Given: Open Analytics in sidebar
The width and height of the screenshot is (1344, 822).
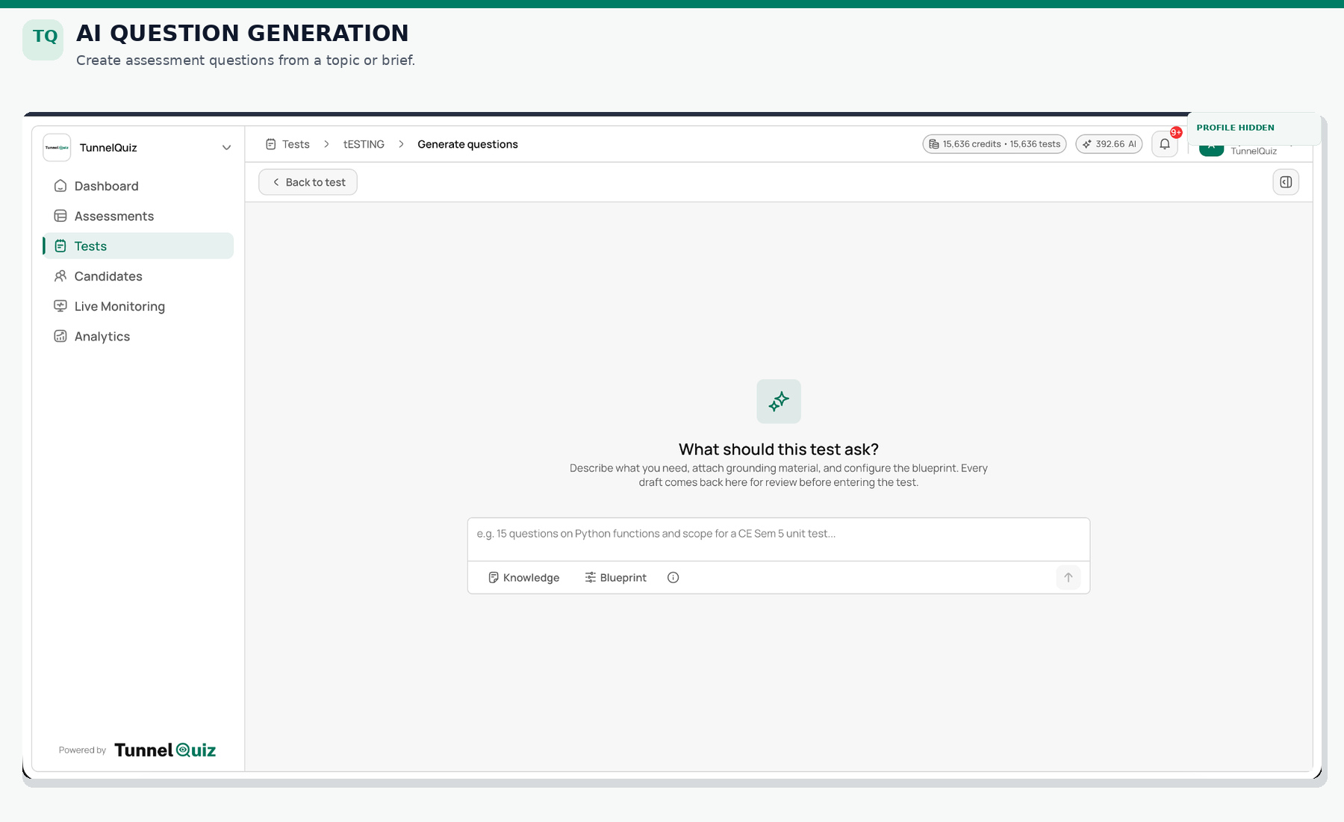Looking at the screenshot, I should [x=138, y=336].
